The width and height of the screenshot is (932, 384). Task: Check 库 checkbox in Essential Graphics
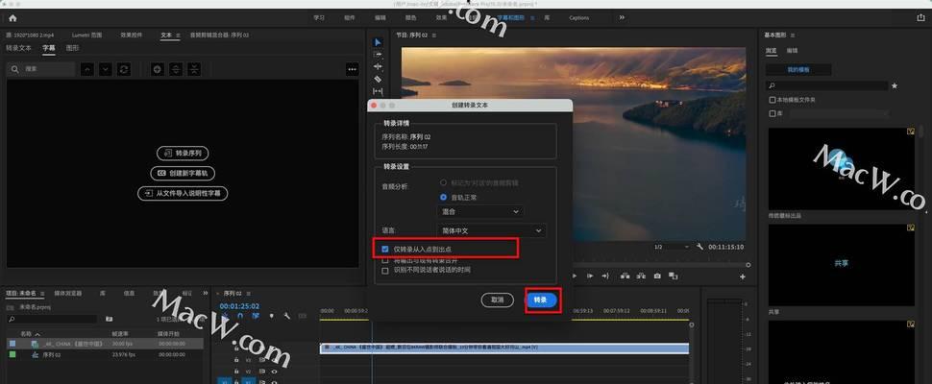point(773,113)
